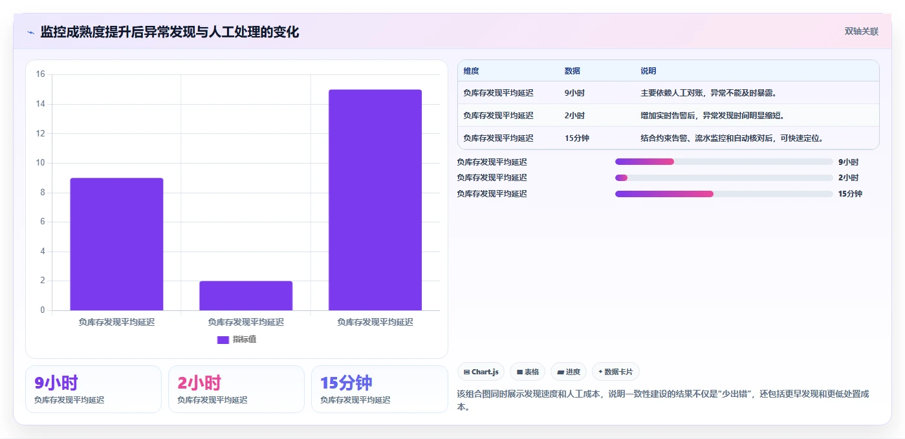Image resolution: width=905 pixels, height=439 pixels.
Task: Select the 进度 tag label
Action: point(573,372)
